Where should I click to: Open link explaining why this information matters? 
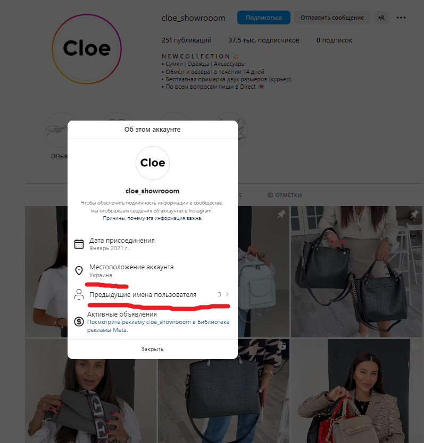(x=153, y=218)
